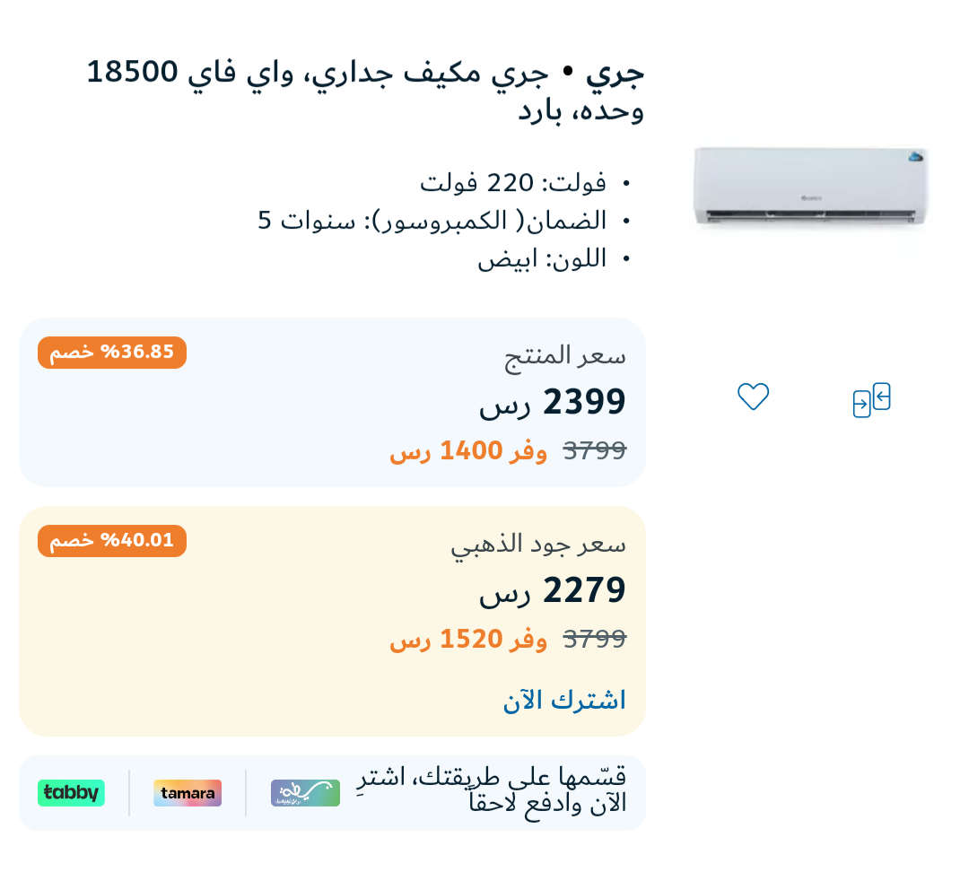
Task: Select the 2399 product price
Action: (553, 403)
